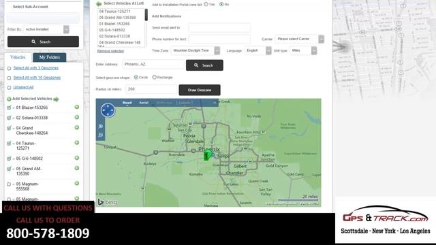
Task: Collapse the map toolbar with the double chevron
Action: (215, 103)
